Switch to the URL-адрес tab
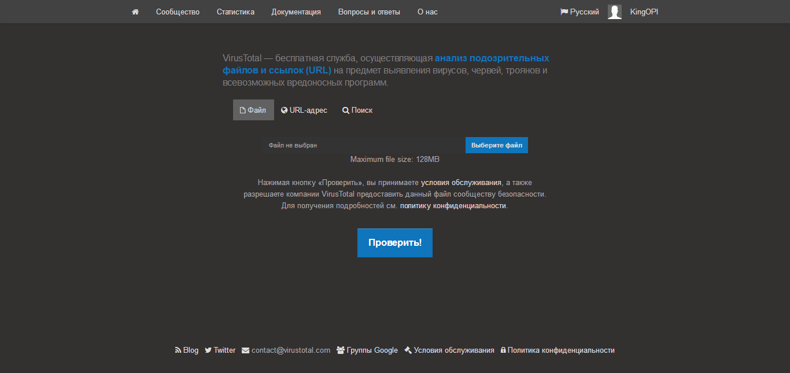This screenshot has width=790, height=373. [304, 109]
